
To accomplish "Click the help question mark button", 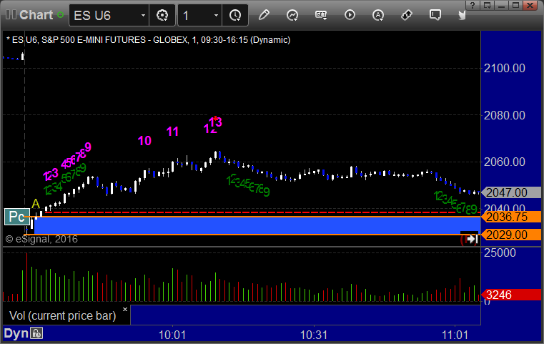I will pyautogui.click(x=473, y=5).
